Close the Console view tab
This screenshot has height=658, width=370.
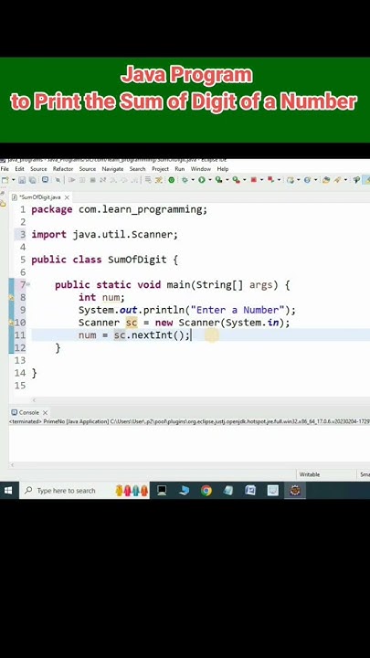coord(46,412)
